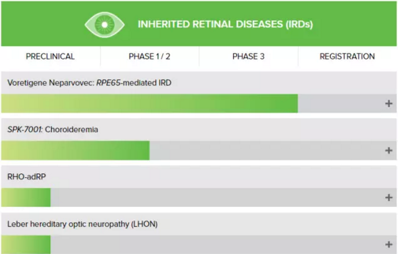Expand Leber hereditary optic neuropathy plus icon
Screen dimensions: 398x254
[388, 244]
